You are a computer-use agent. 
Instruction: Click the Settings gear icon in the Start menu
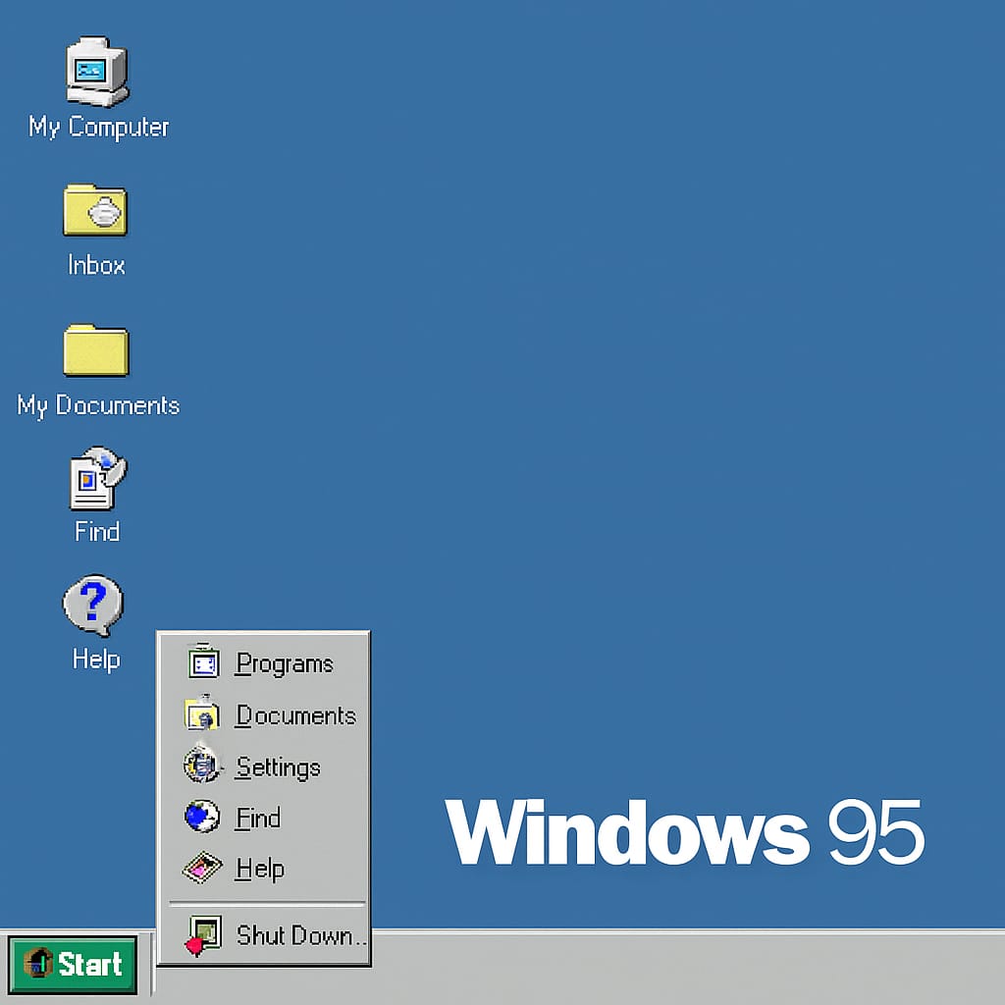click(203, 767)
